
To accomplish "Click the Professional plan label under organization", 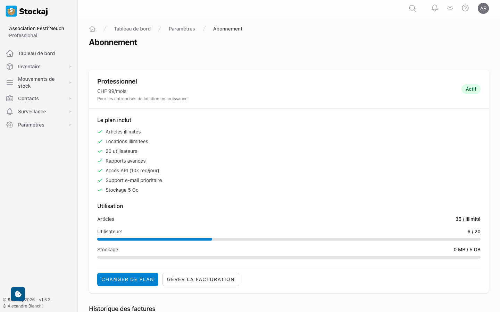I will pyautogui.click(x=23, y=35).
